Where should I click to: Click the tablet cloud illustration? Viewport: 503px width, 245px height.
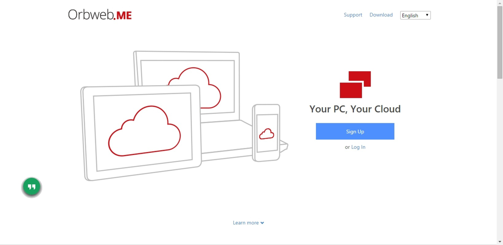coord(141,133)
